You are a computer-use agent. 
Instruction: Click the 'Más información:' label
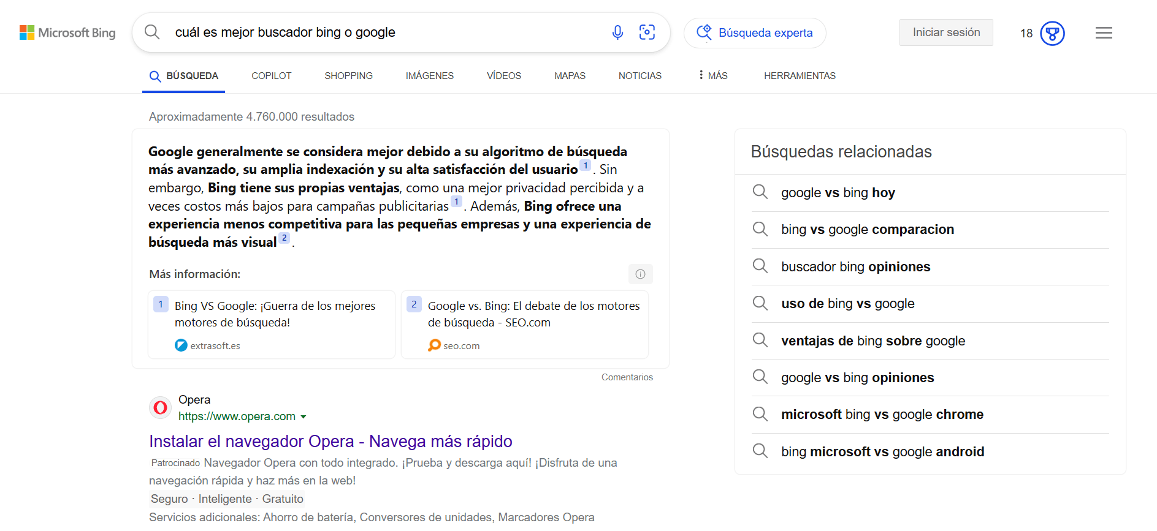(x=194, y=274)
